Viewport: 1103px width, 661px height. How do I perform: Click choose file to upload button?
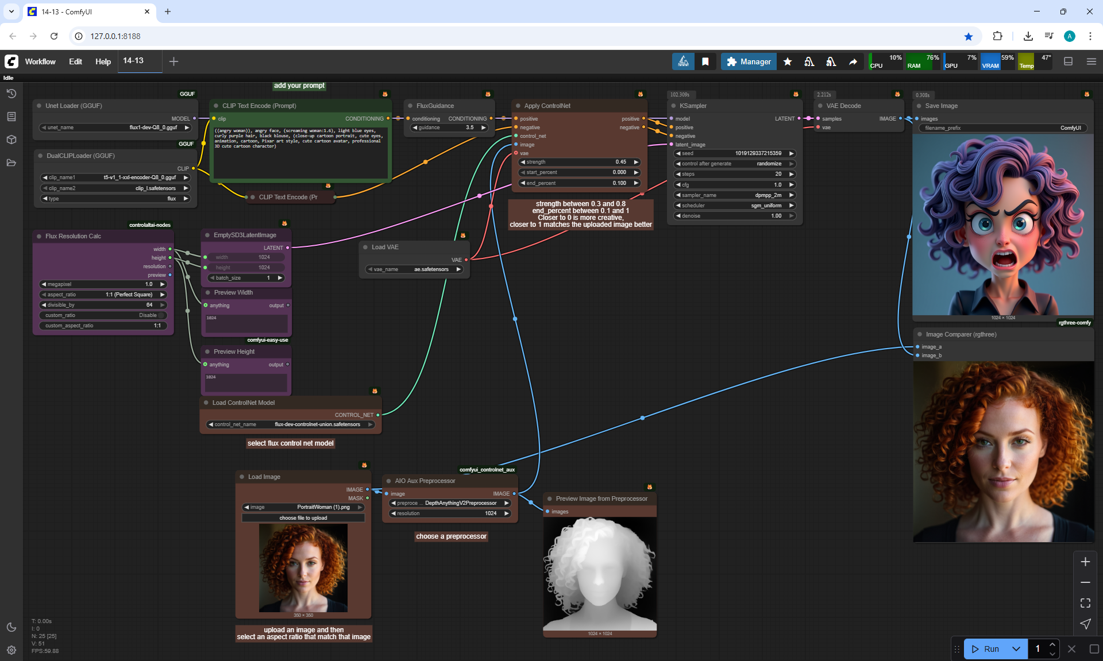pyautogui.click(x=303, y=518)
